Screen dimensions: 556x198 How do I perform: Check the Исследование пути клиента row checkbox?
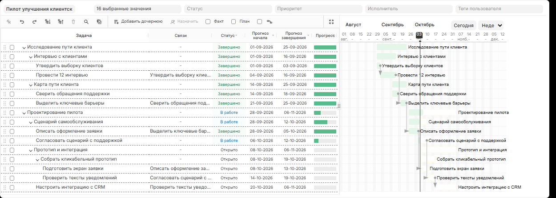click(x=12, y=47)
